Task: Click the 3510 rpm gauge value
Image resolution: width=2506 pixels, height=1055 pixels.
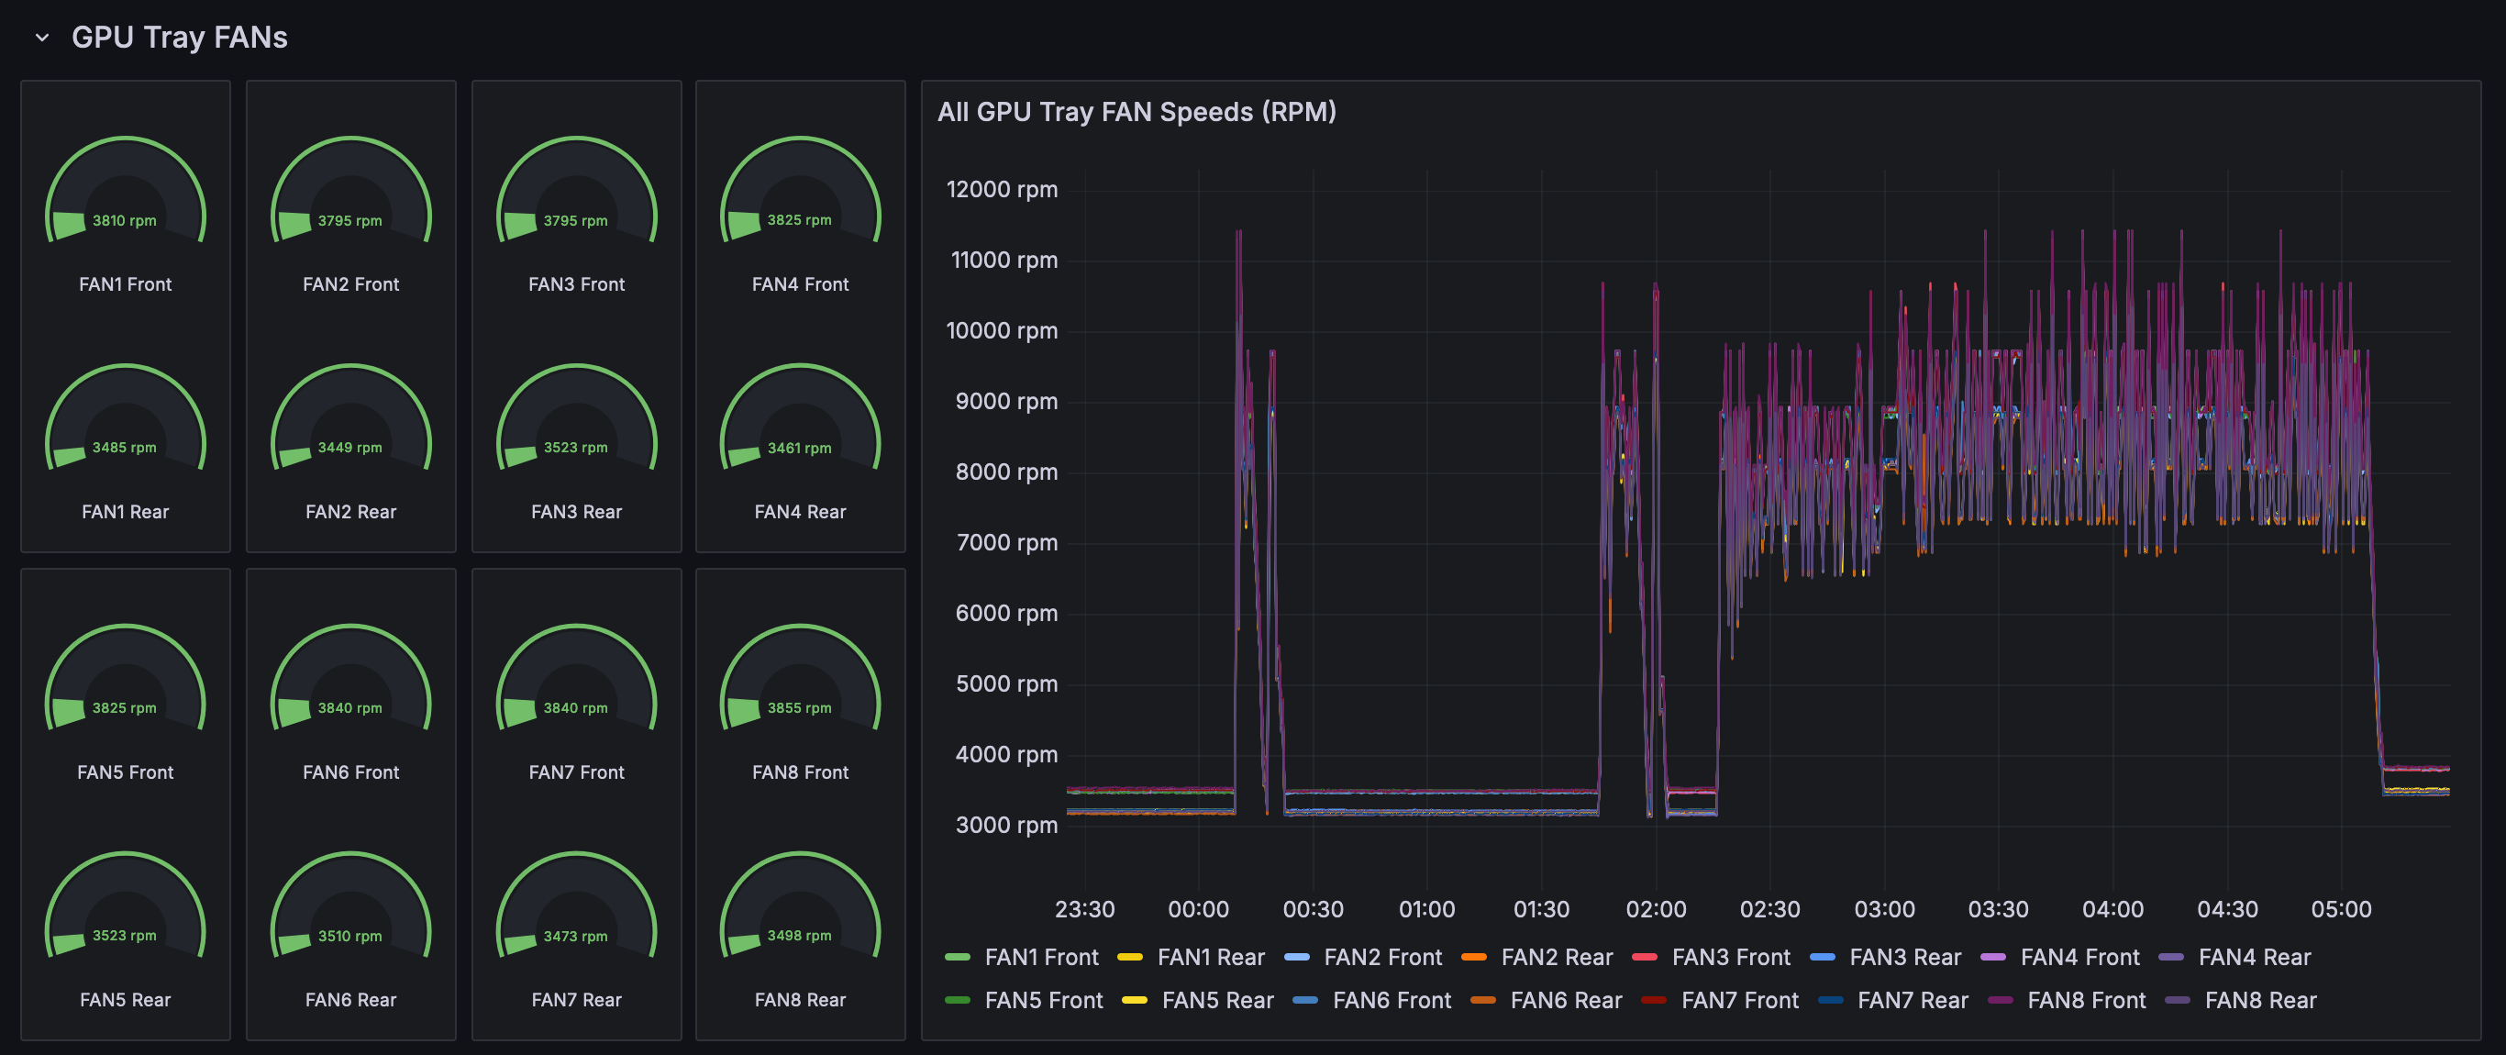Action: click(350, 937)
